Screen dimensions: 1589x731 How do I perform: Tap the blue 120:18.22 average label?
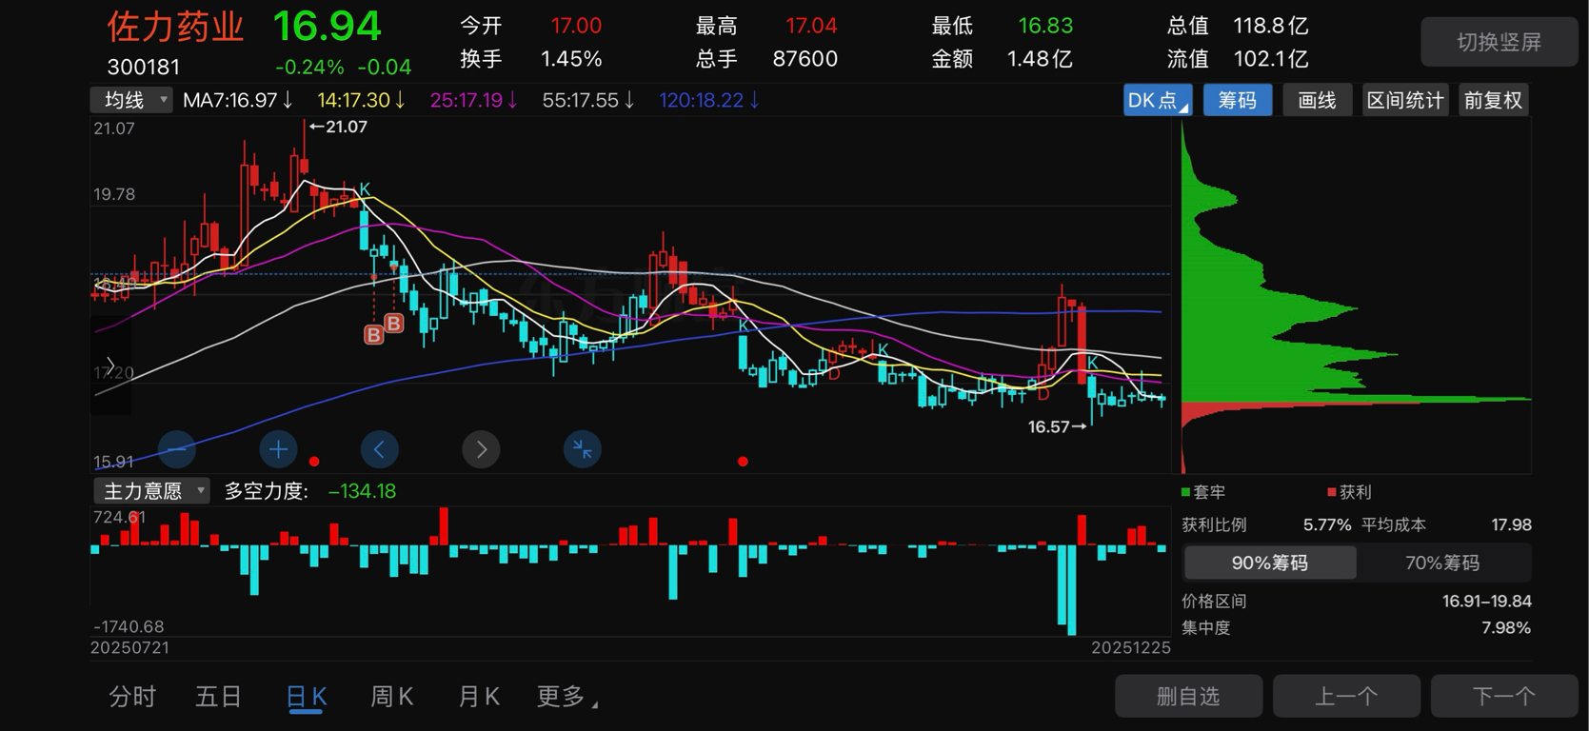point(710,100)
